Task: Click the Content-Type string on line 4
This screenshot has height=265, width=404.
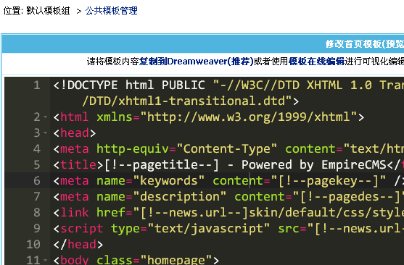Action: (x=227, y=148)
